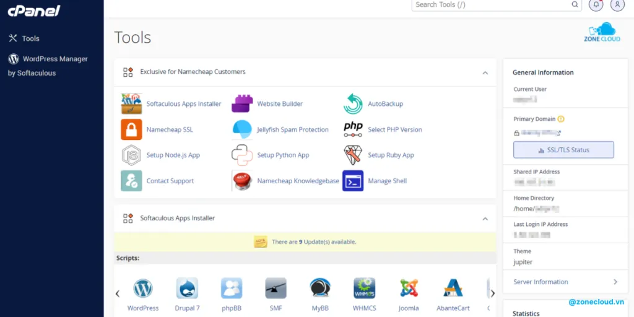The width and height of the screenshot is (634, 317).
Task: Open the Namecheap Knowledgebase link
Action: 298,181
